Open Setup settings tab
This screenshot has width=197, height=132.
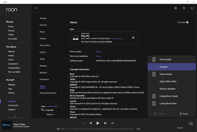(42, 32)
